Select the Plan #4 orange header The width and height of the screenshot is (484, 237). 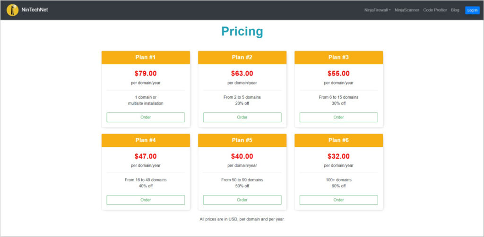146,140
